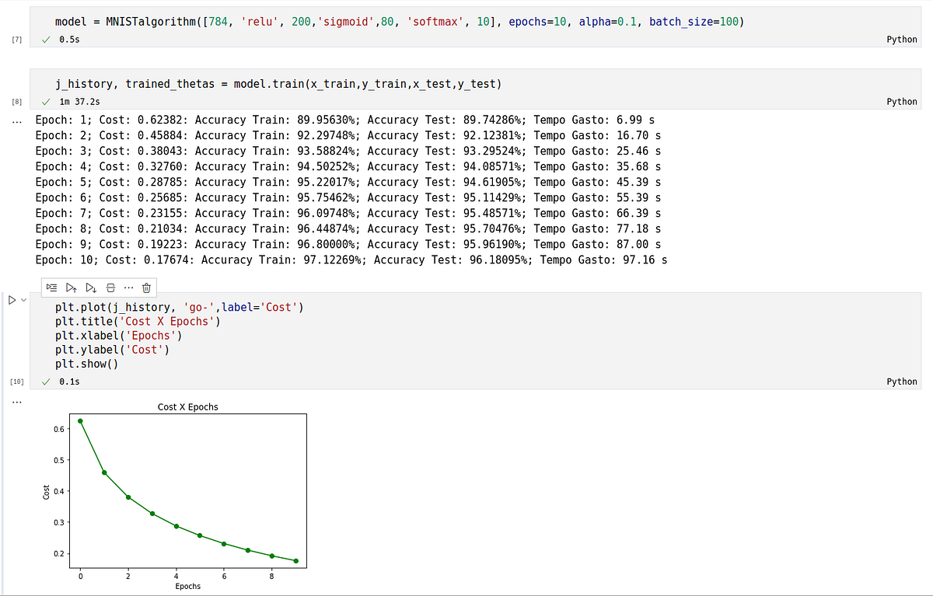Open the More Actions ellipsis in cell toolbar
The width and height of the screenshot is (933, 596).
[x=128, y=287]
